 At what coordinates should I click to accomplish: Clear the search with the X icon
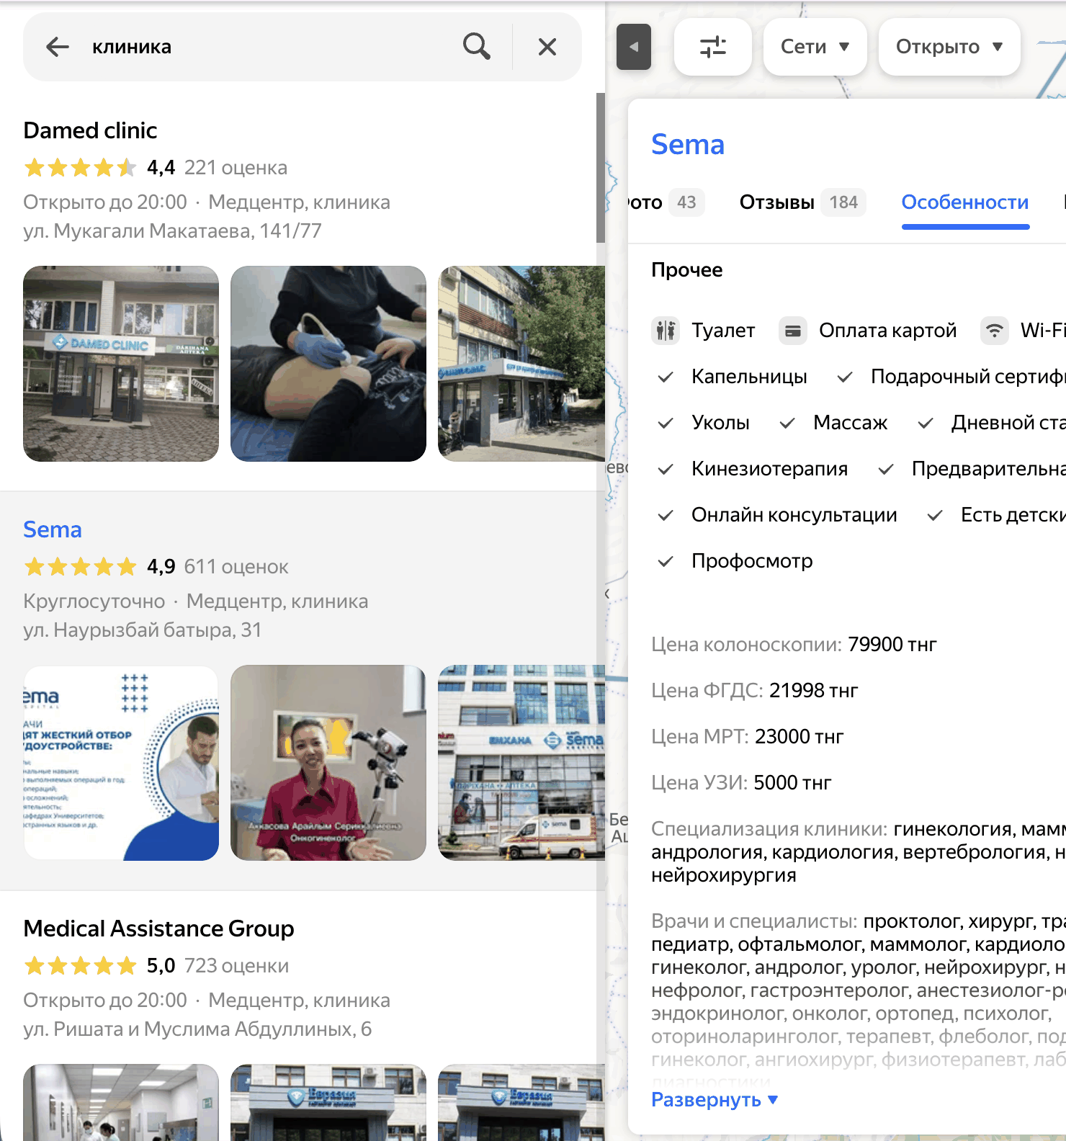(547, 47)
